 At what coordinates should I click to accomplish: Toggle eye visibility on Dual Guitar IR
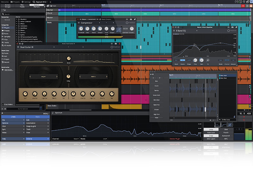point(111,44)
